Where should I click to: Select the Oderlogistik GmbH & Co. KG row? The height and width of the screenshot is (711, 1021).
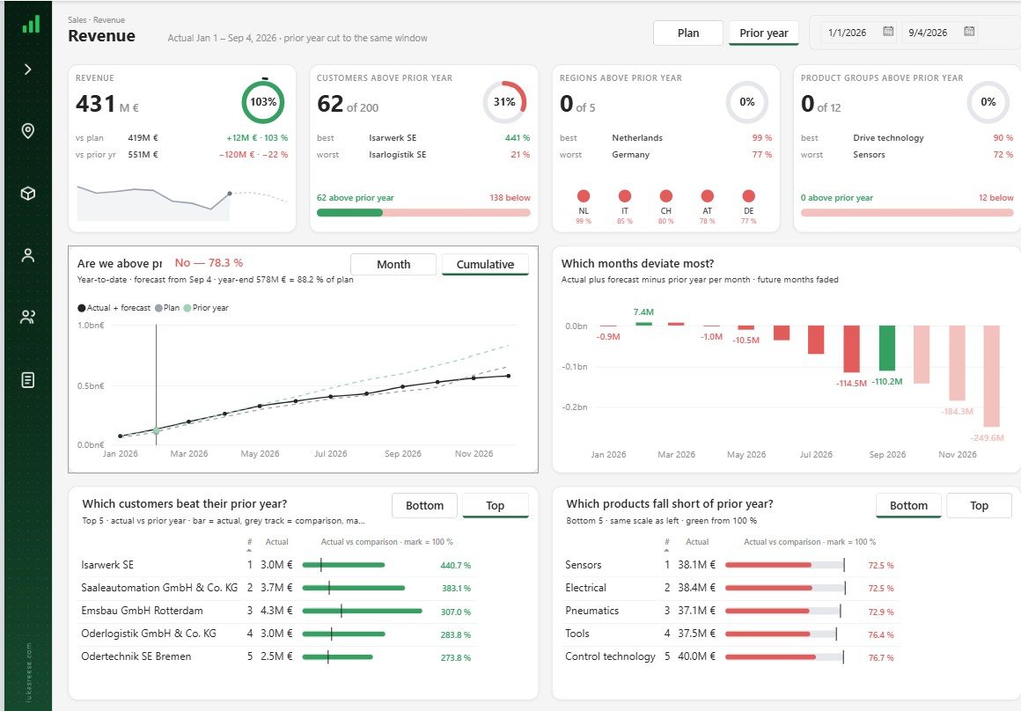[x=275, y=634]
